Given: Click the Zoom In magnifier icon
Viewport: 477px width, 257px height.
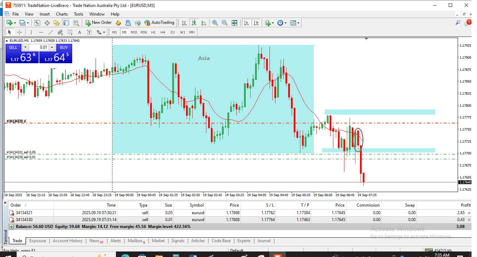Looking at the screenshot, I should tap(215, 23).
